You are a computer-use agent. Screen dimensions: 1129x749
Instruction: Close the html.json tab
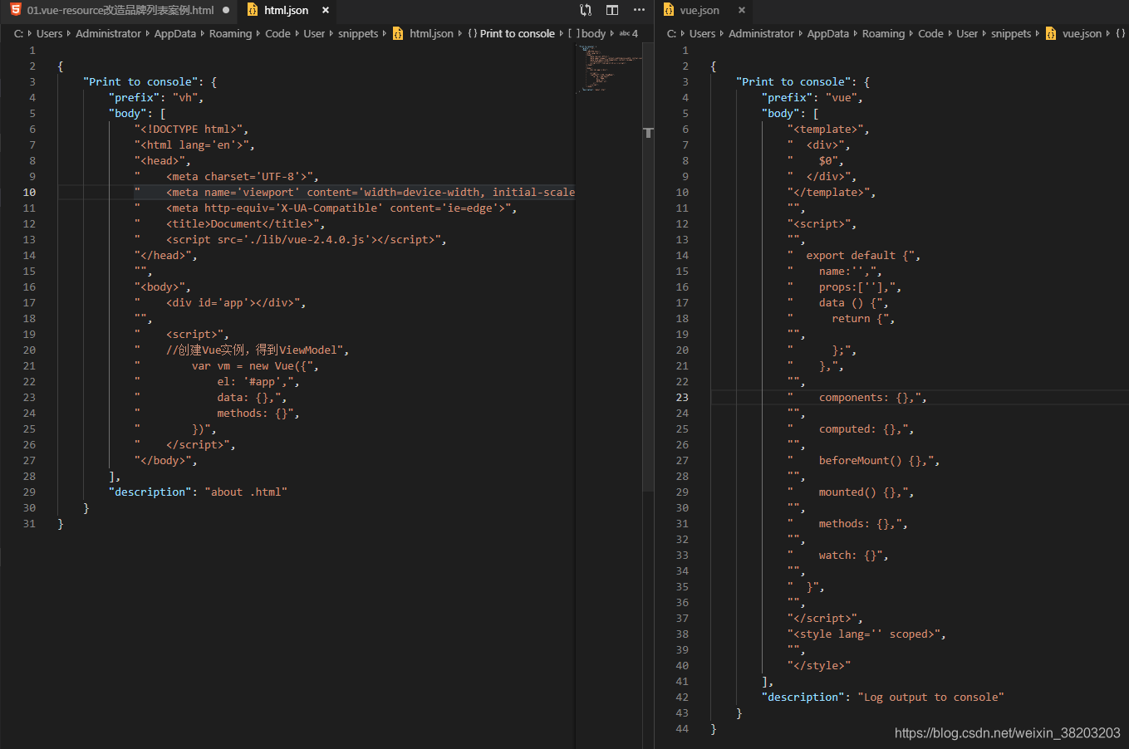coord(326,10)
